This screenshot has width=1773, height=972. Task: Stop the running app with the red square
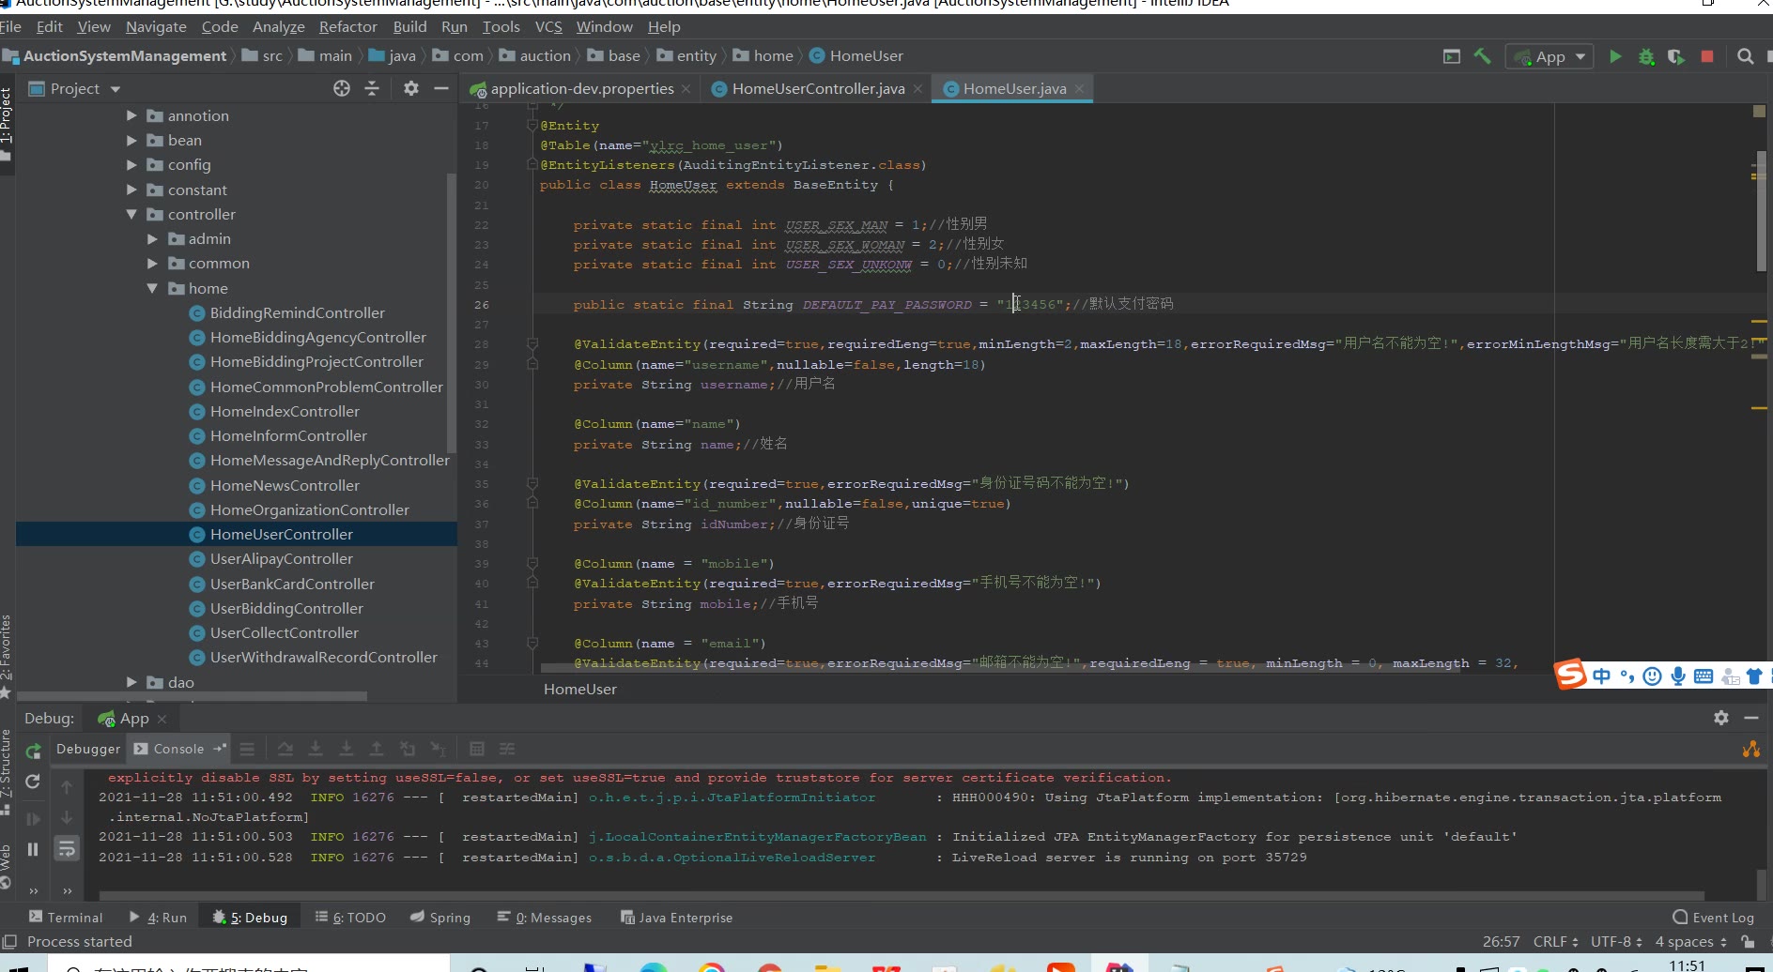[x=1707, y=56]
